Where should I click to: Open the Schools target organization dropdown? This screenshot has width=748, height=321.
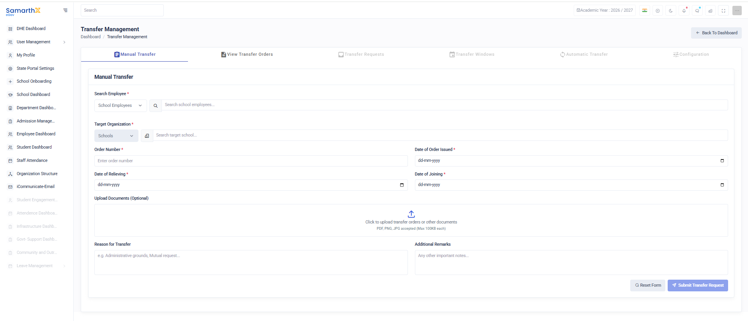pos(116,136)
